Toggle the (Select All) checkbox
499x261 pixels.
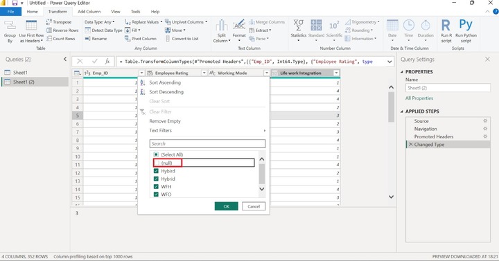click(x=156, y=154)
